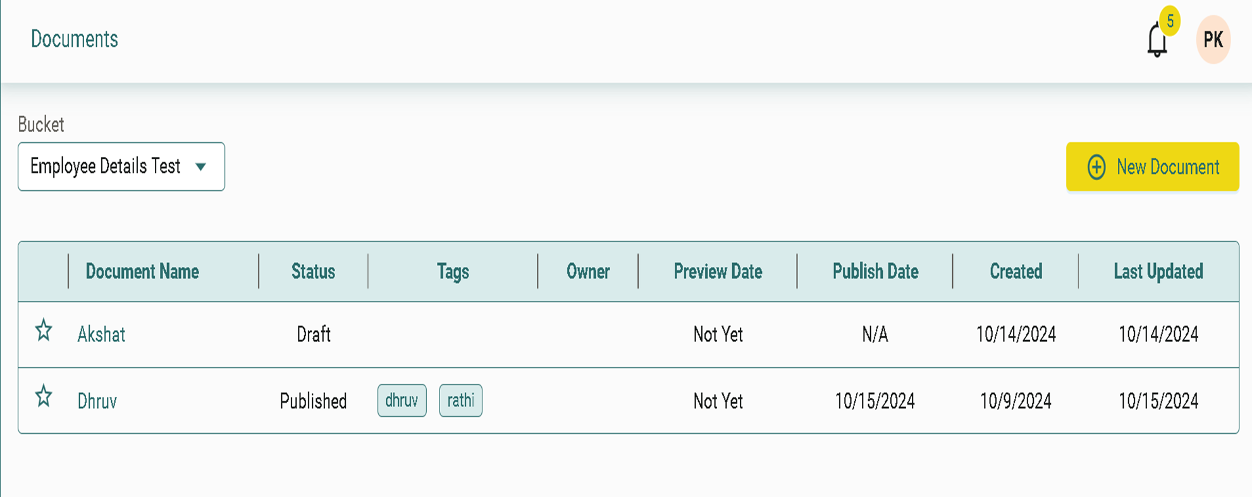
Task: Click the notification count badge showing 5
Action: (x=1170, y=21)
